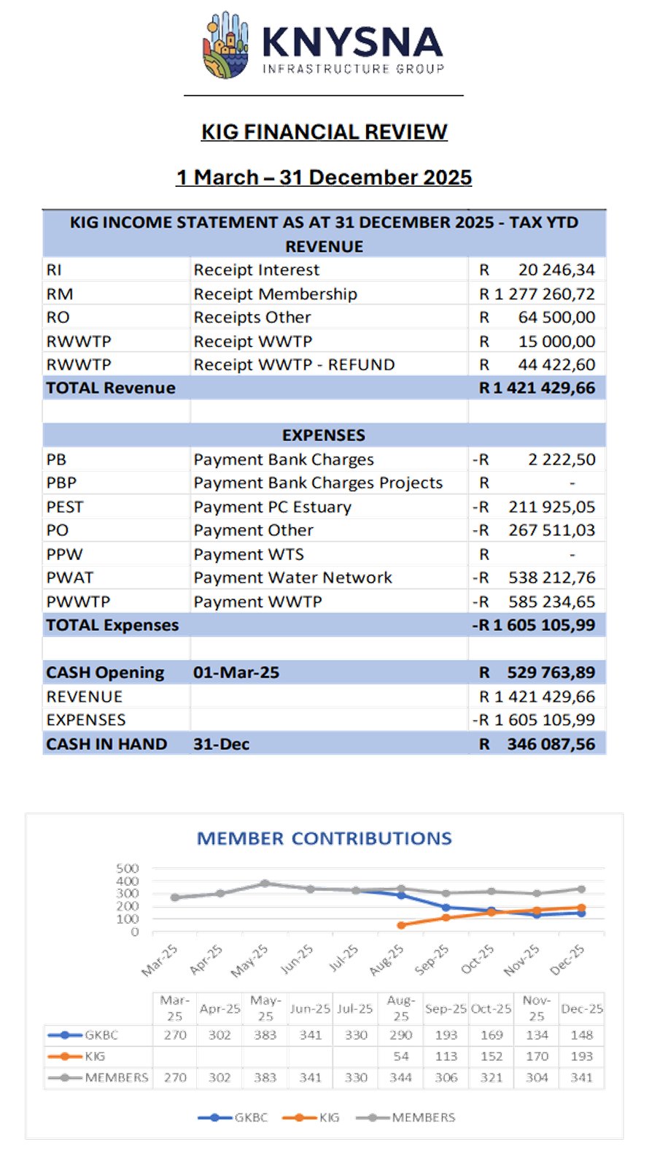The width and height of the screenshot is (649, 1150).
Task: Select the opening cash value R 529 763,89
Action: pos(537,672)
